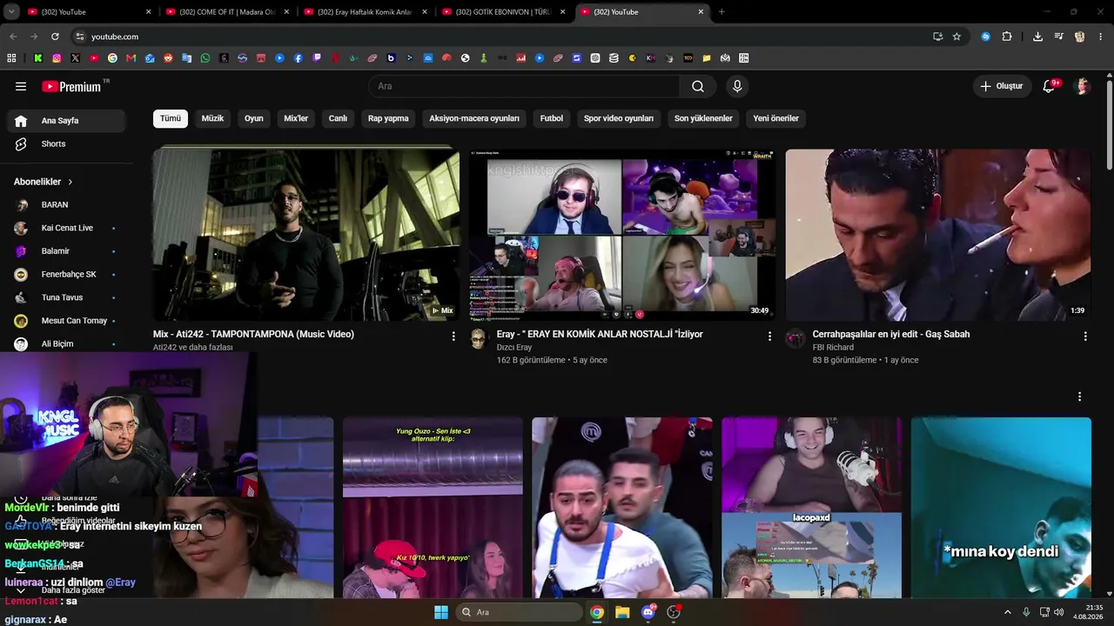Select the Tümü filter chip
This screenshot has height=626, width=1114.
coord(171,118)
